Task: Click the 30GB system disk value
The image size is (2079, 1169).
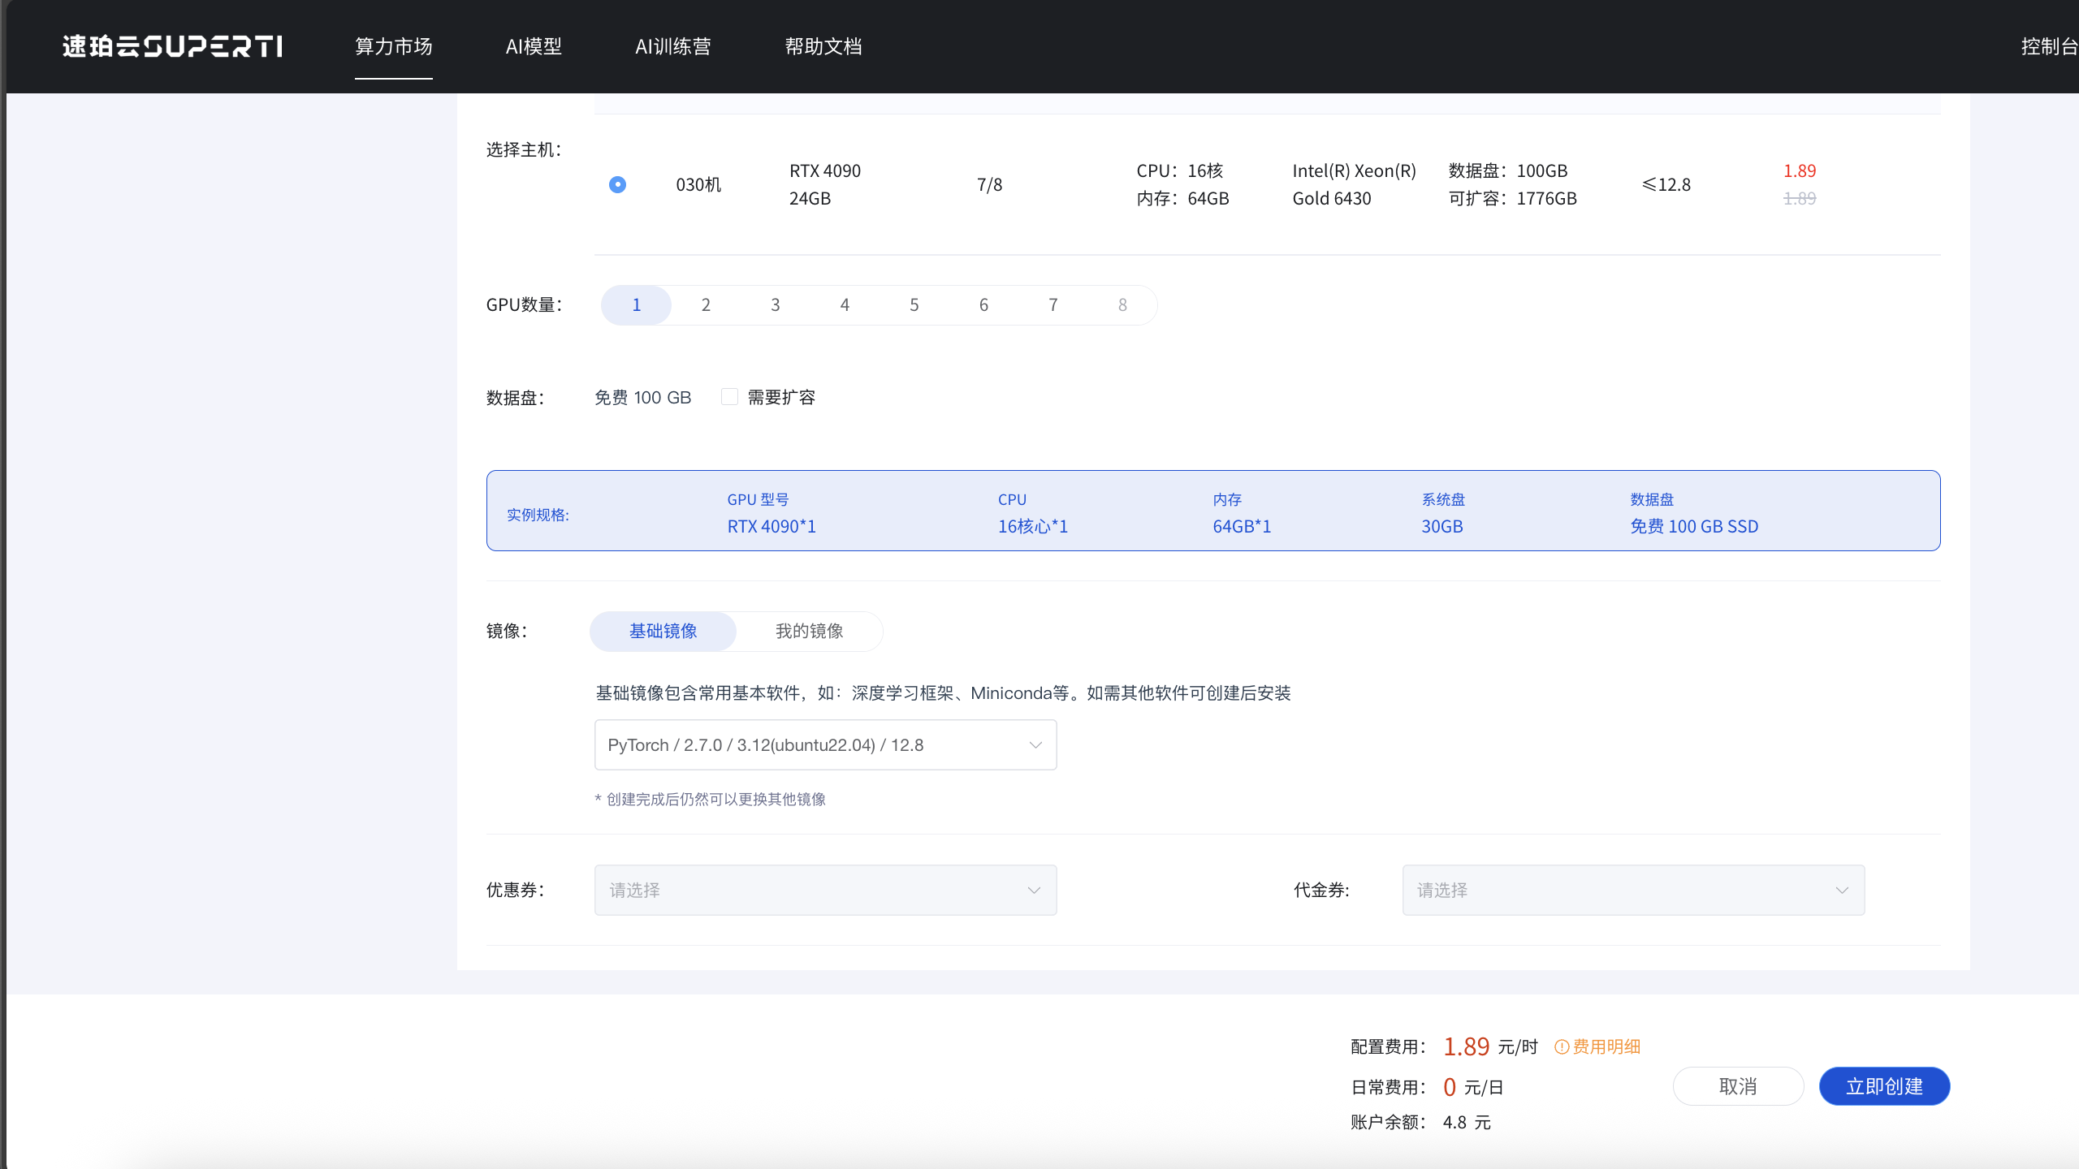Action: [x=1442, y=527]
